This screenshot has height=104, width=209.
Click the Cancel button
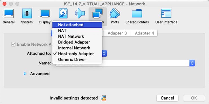(167, 98)
